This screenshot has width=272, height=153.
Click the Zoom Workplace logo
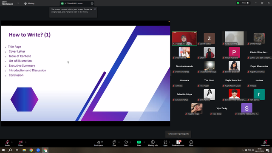click(8, 3)
